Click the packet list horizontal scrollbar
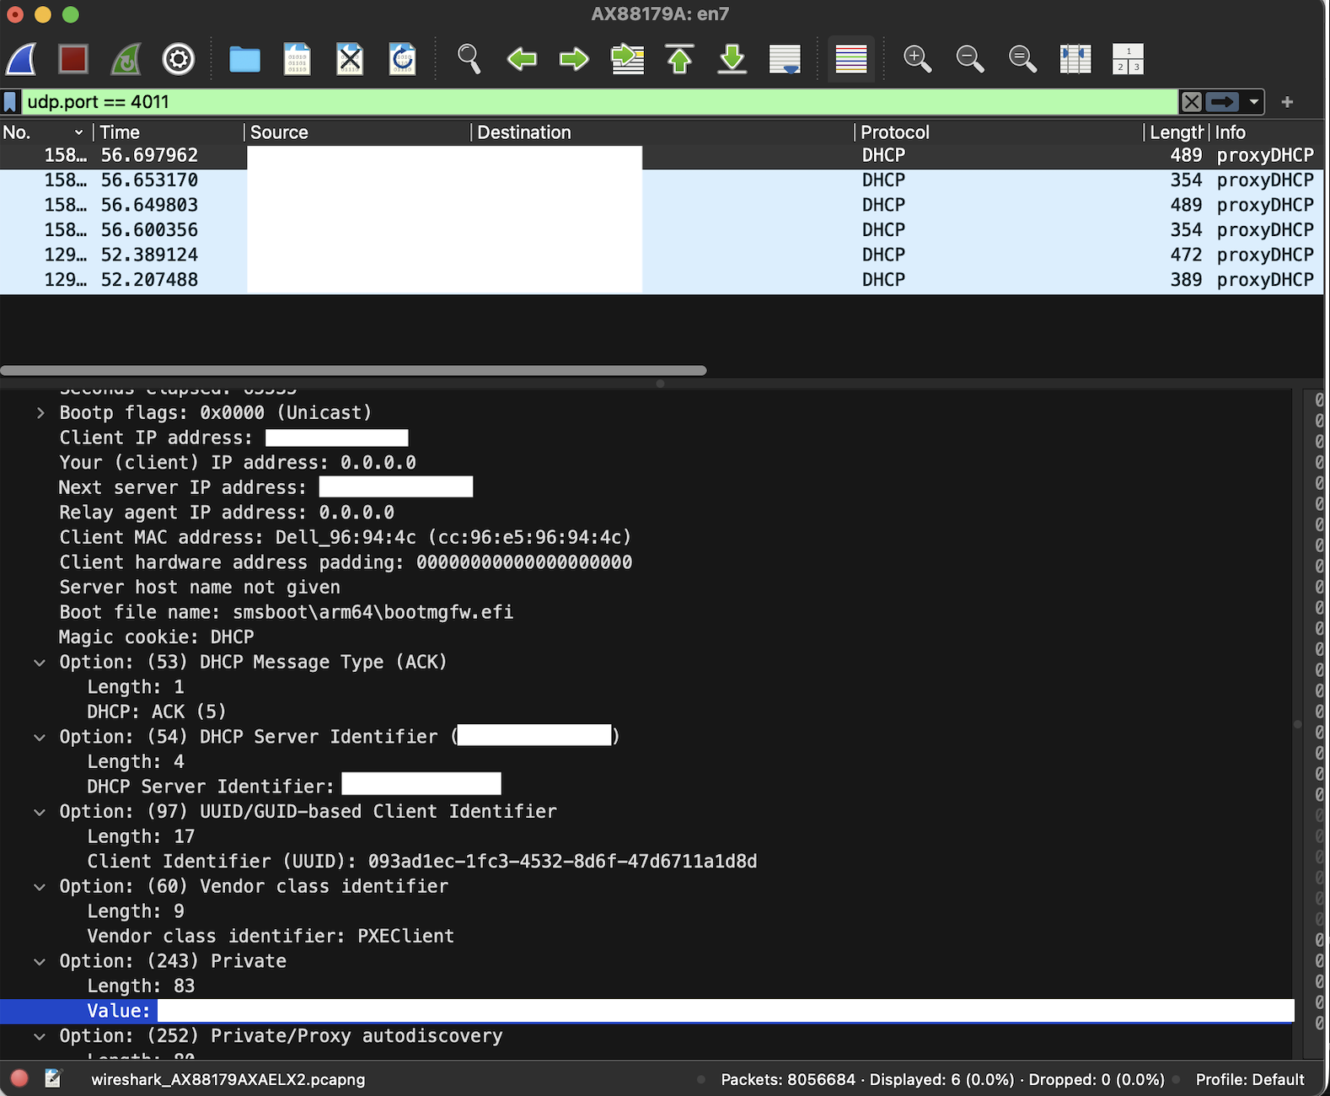Image resolution: width=1330 pixels, height=1096 pixels. pyautogui.click(x=353, y=370)
